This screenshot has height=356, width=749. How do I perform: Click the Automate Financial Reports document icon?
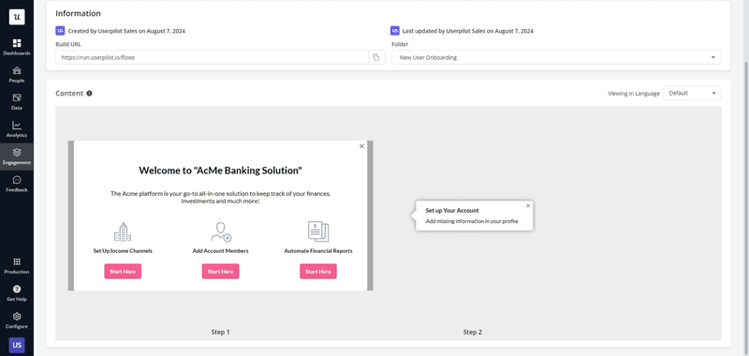point(318,231)
